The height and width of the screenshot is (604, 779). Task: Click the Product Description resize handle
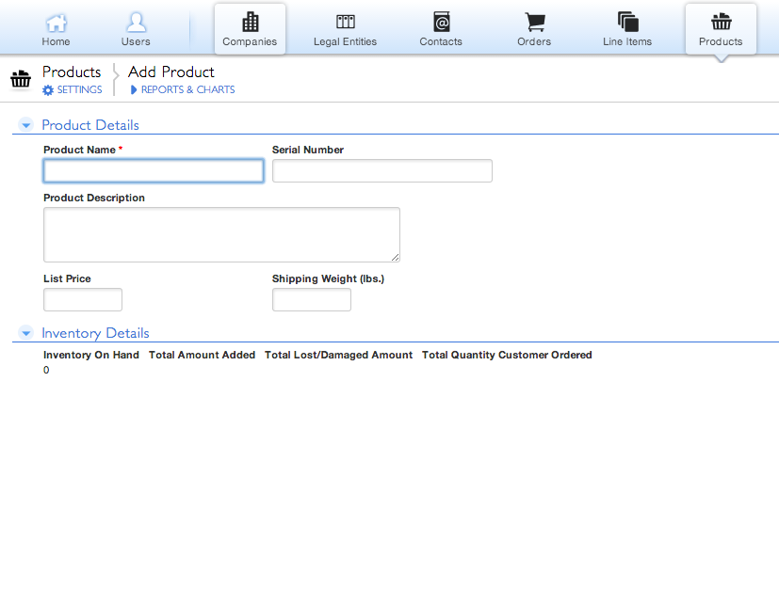[395, 257]
